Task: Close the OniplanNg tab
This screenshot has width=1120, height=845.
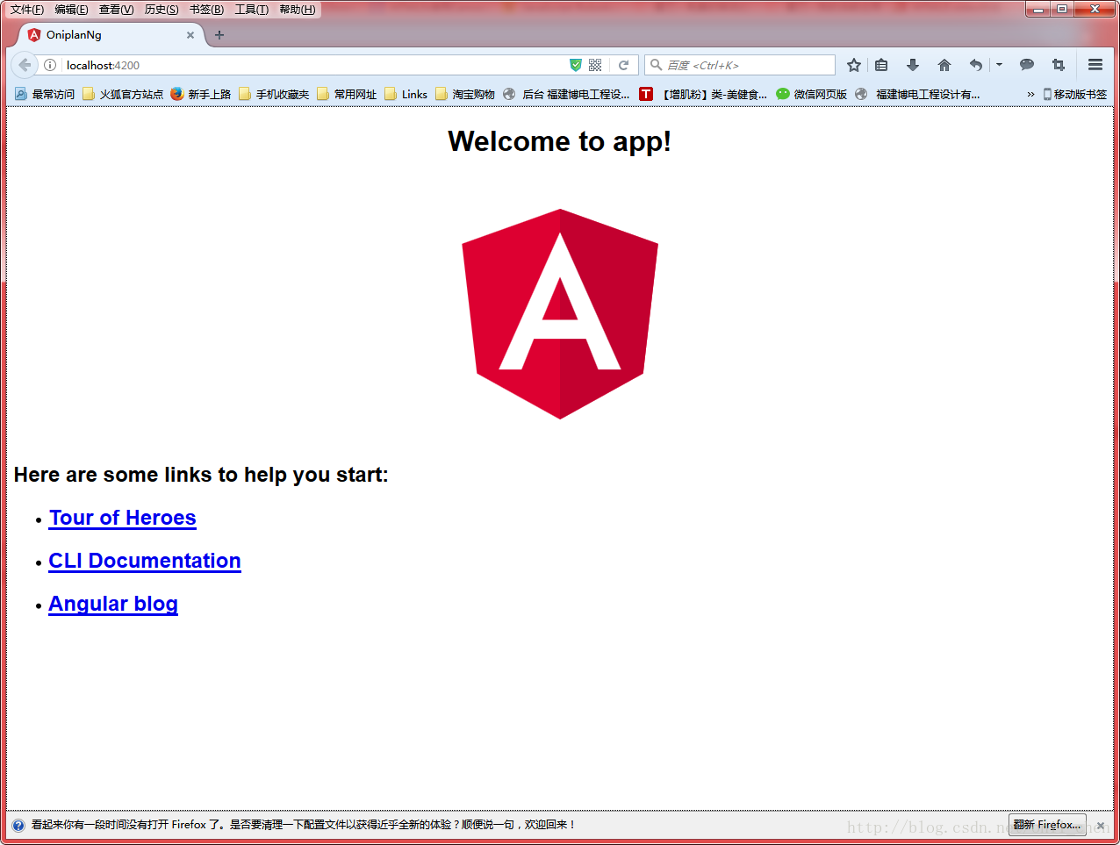Action: pyautogui.click(x=190, y=35)
